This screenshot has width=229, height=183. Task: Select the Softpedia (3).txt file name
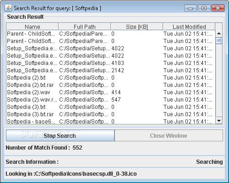coord(26,107)
